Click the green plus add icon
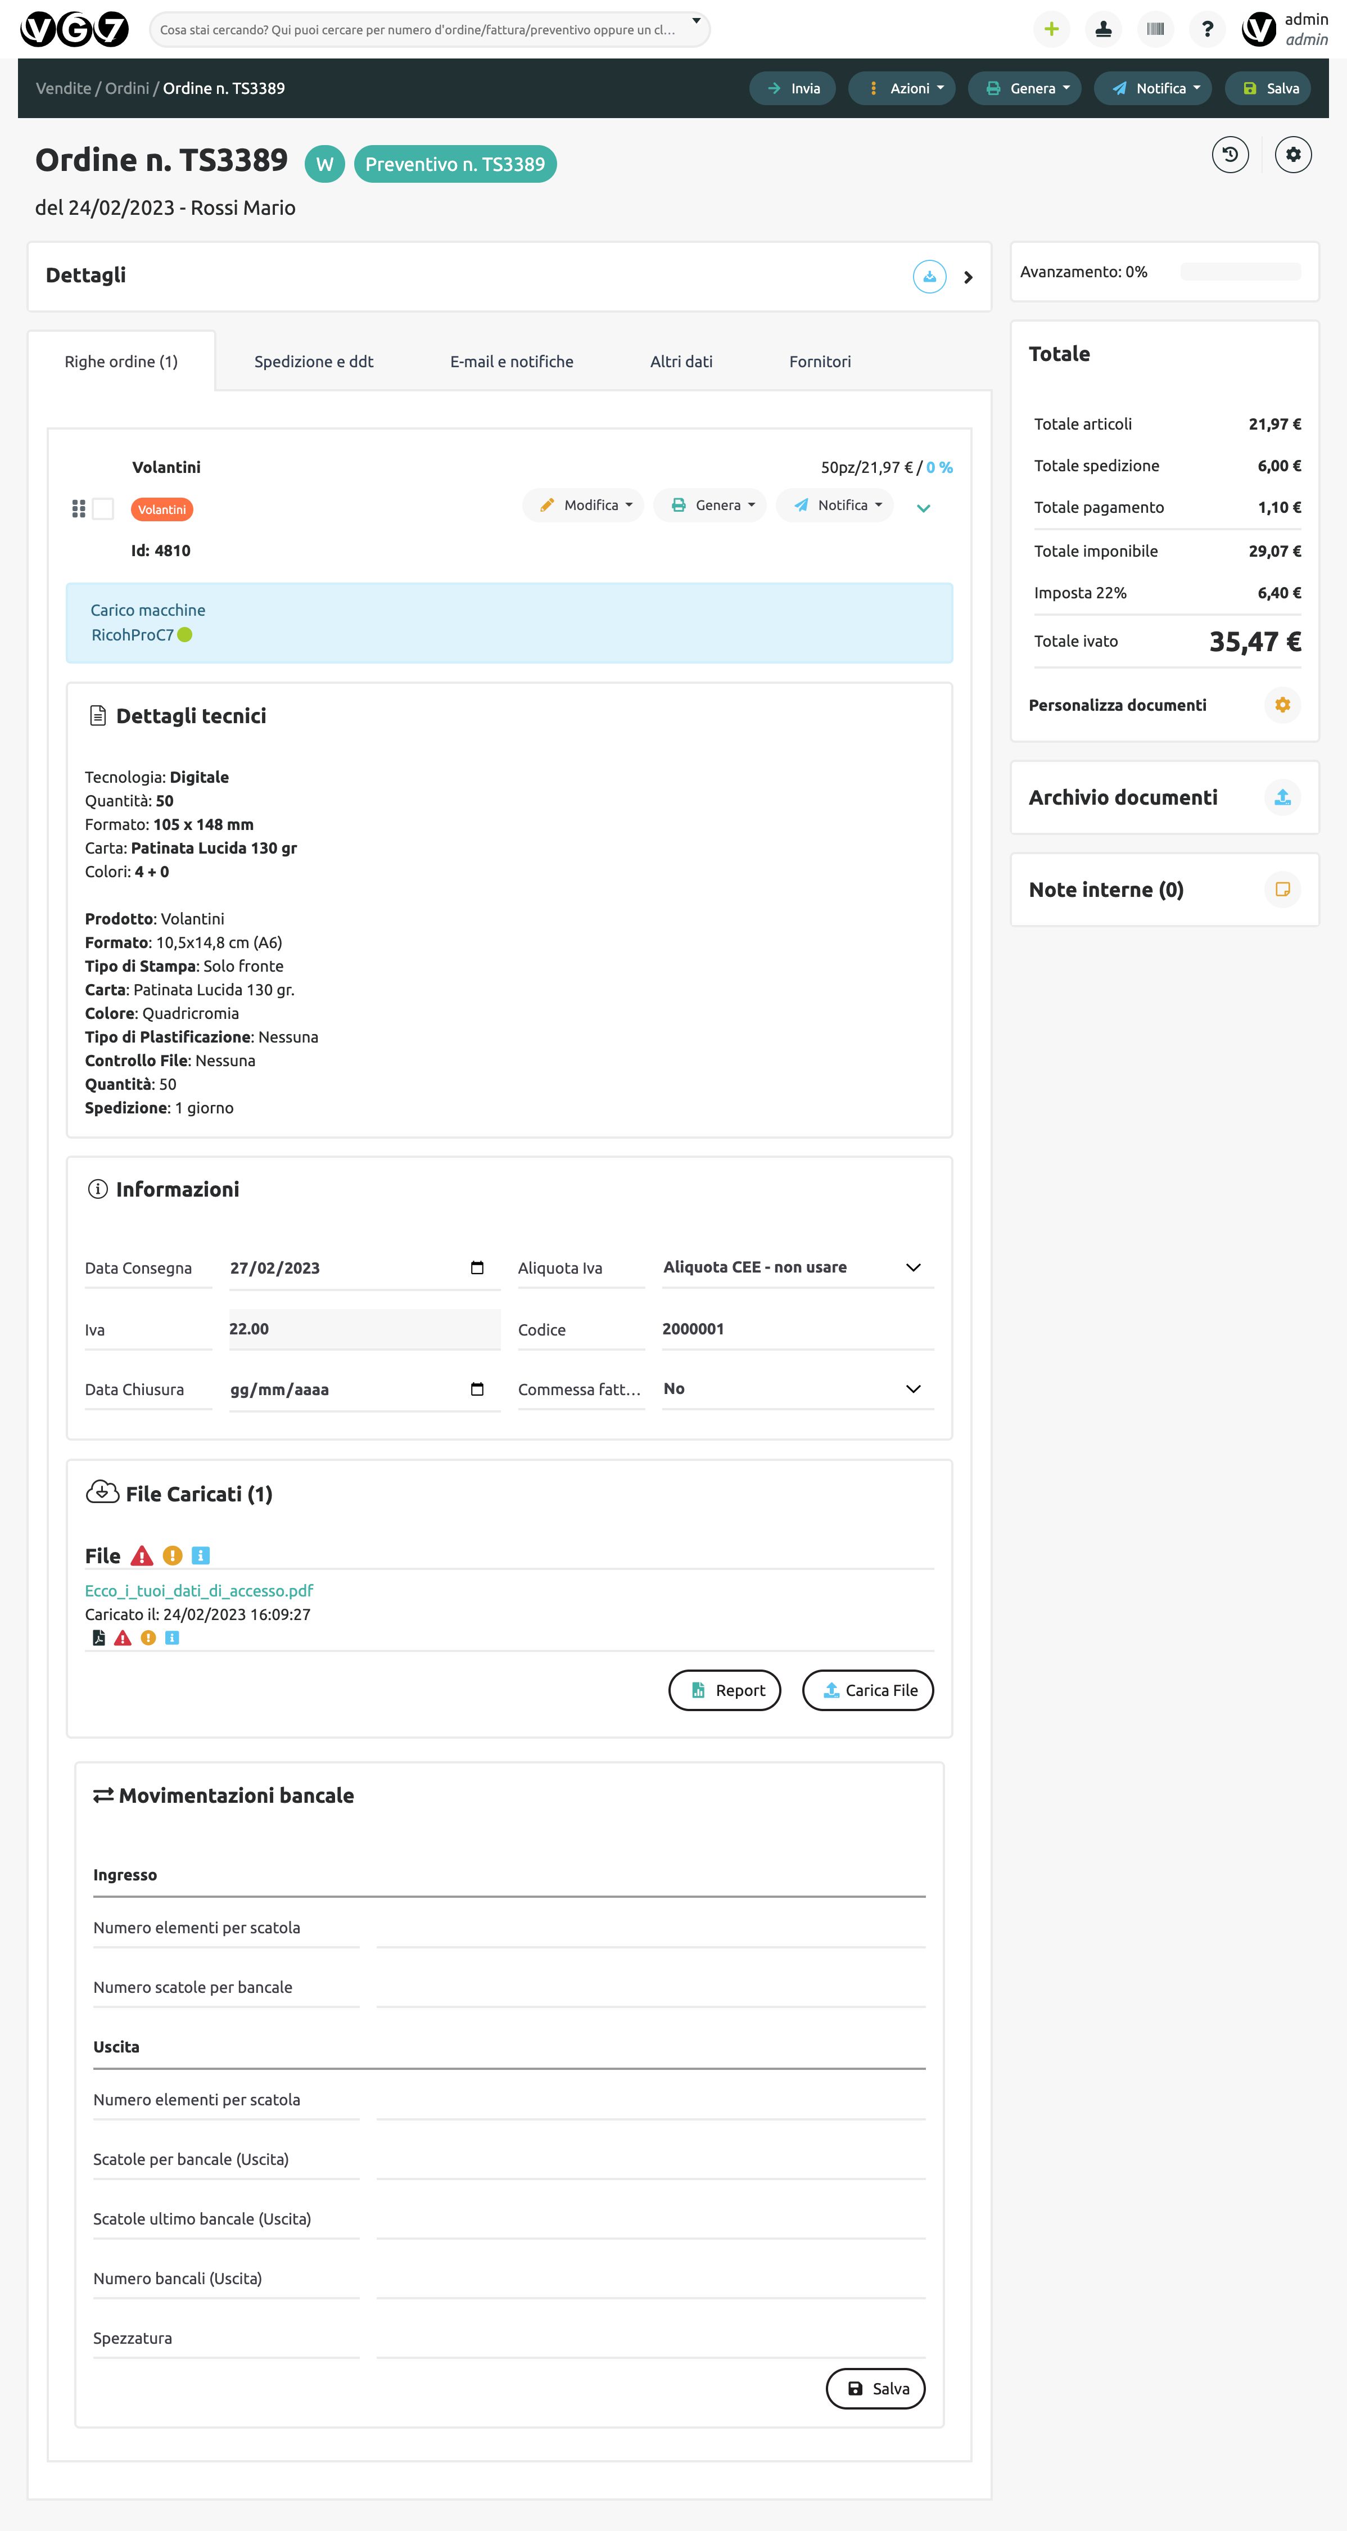1347x2531 pixels. 1050,29
